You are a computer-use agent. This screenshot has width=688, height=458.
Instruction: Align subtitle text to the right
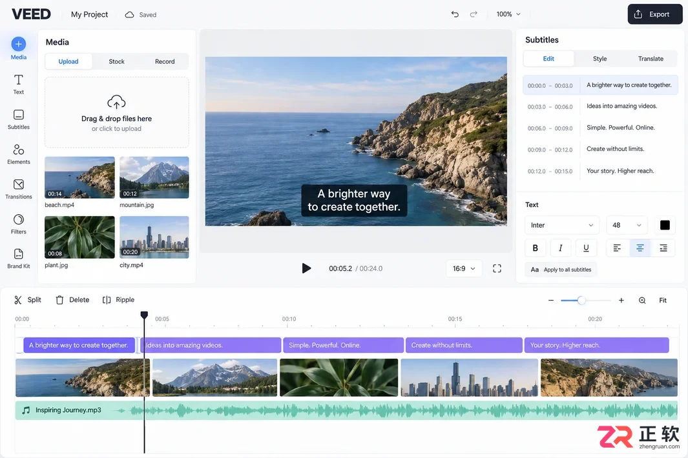coord(663,248)
